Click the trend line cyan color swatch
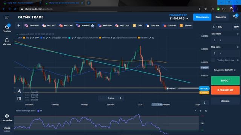 [69, 37]
